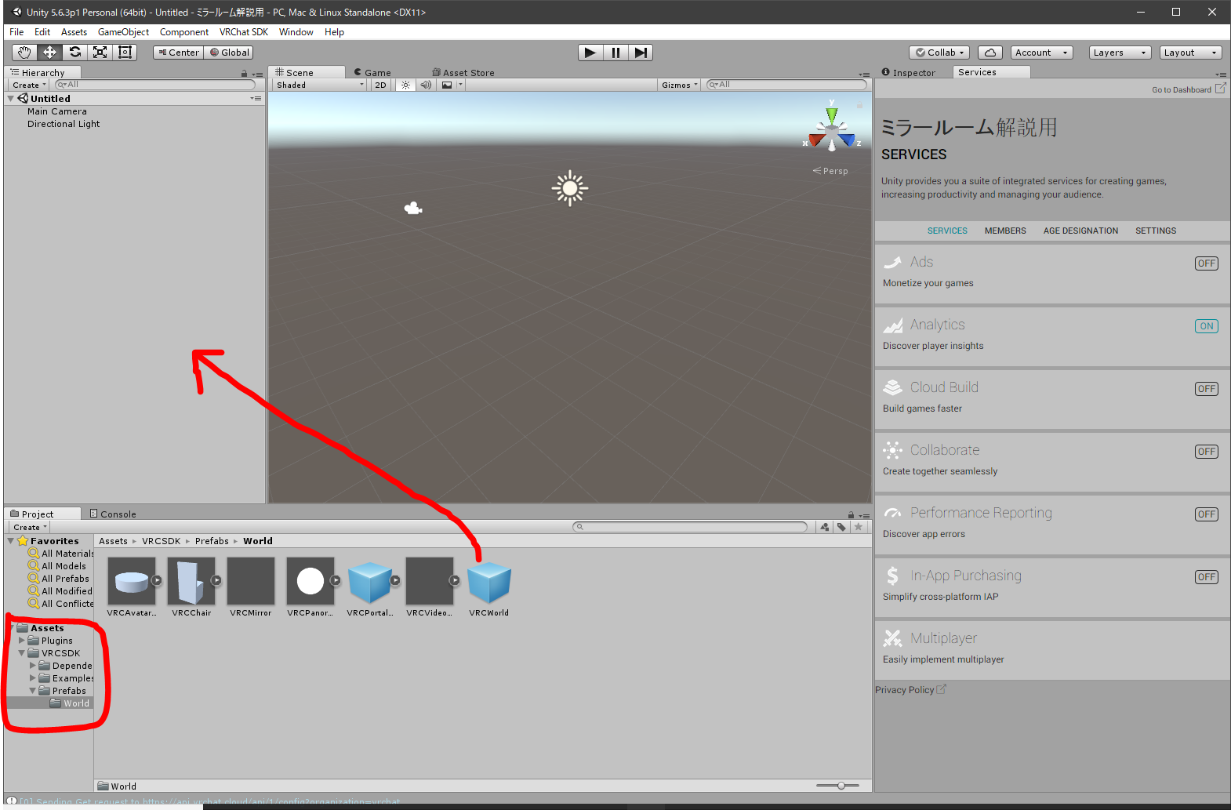Open the Collab dropdown
Viewport: 1231px width, 810px height.
(x=939, y=53)
